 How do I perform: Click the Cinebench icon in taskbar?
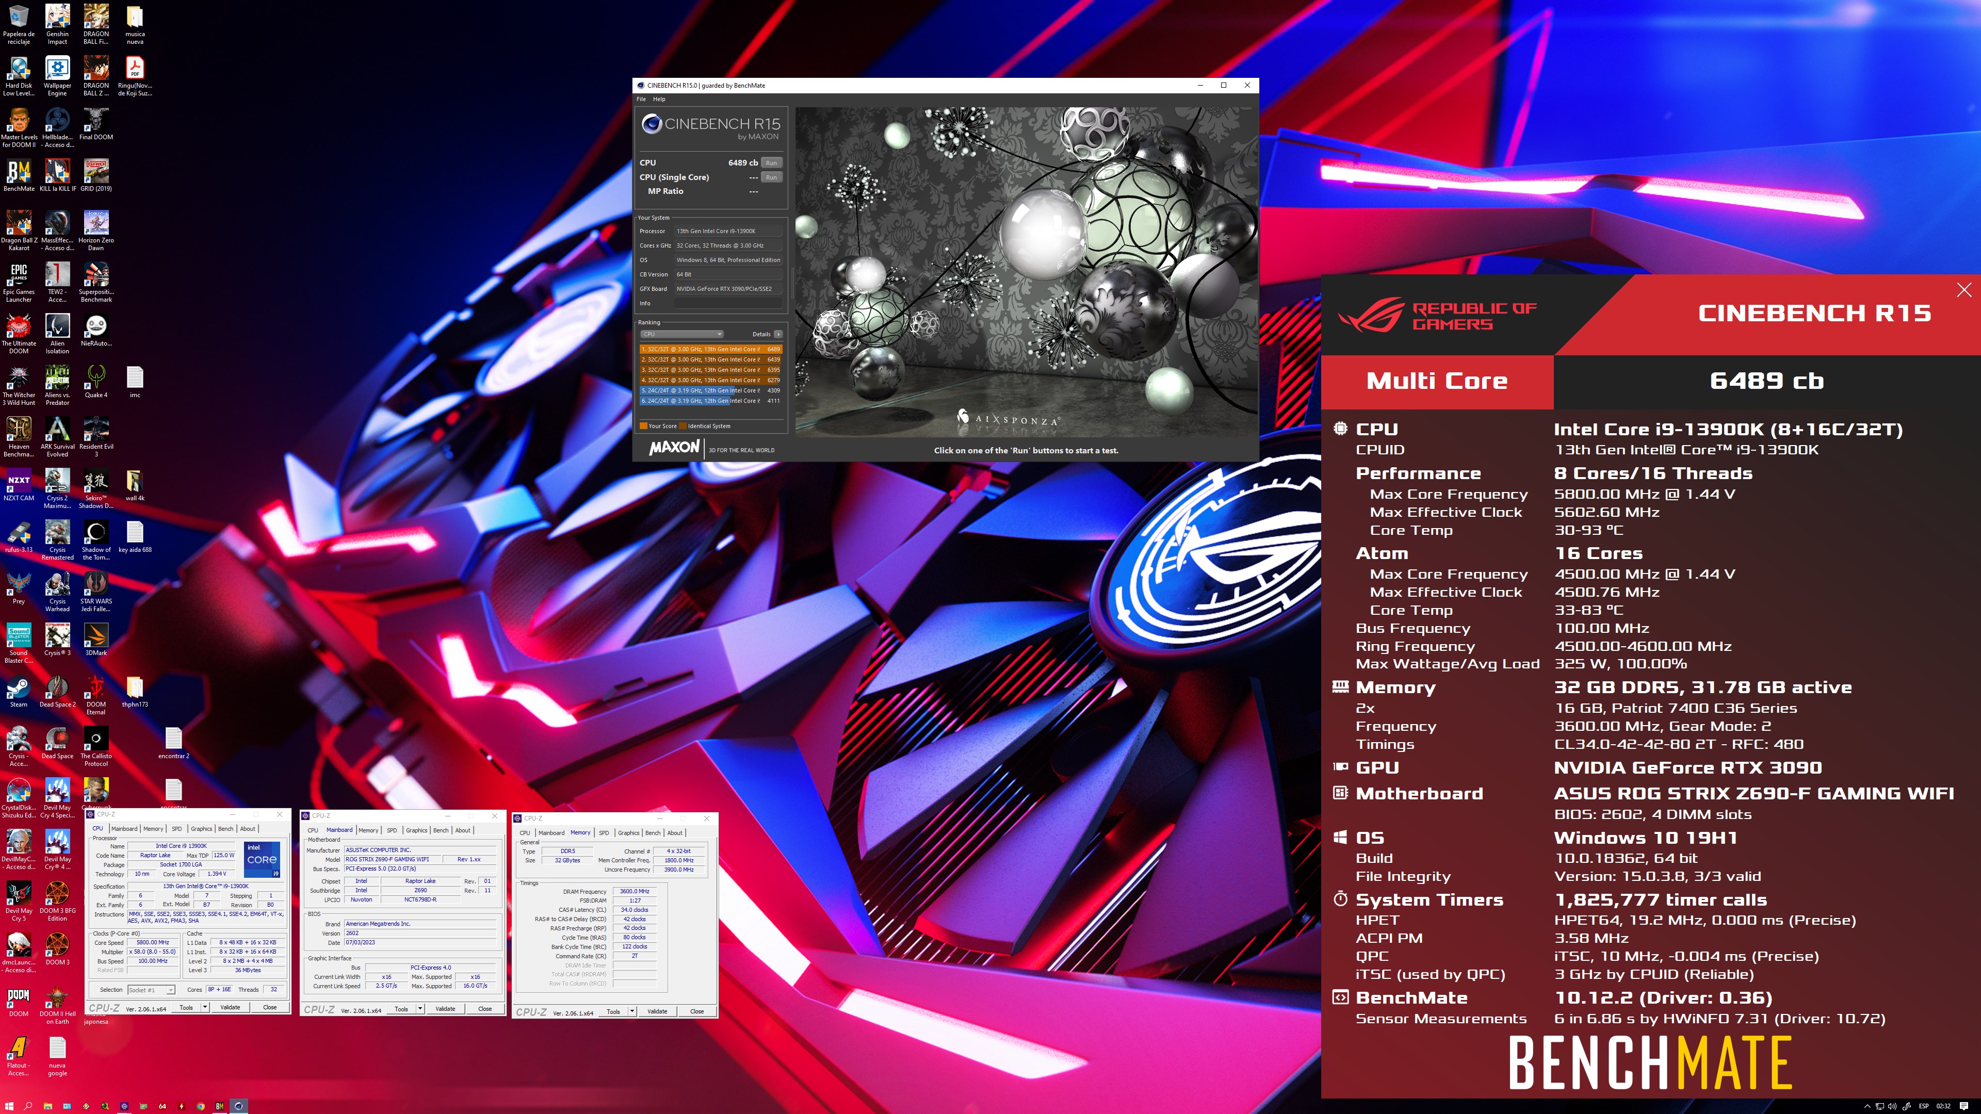pyautogui.click(x=238, y=1106)
